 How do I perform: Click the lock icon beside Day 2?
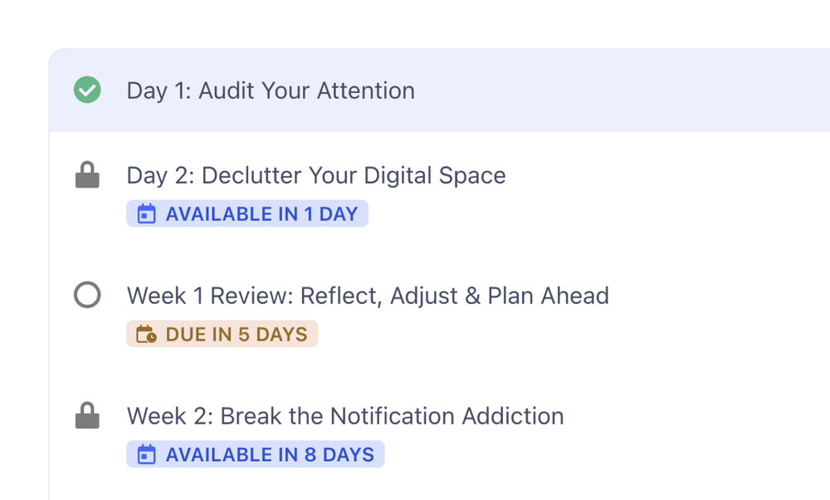pos(87,175)
